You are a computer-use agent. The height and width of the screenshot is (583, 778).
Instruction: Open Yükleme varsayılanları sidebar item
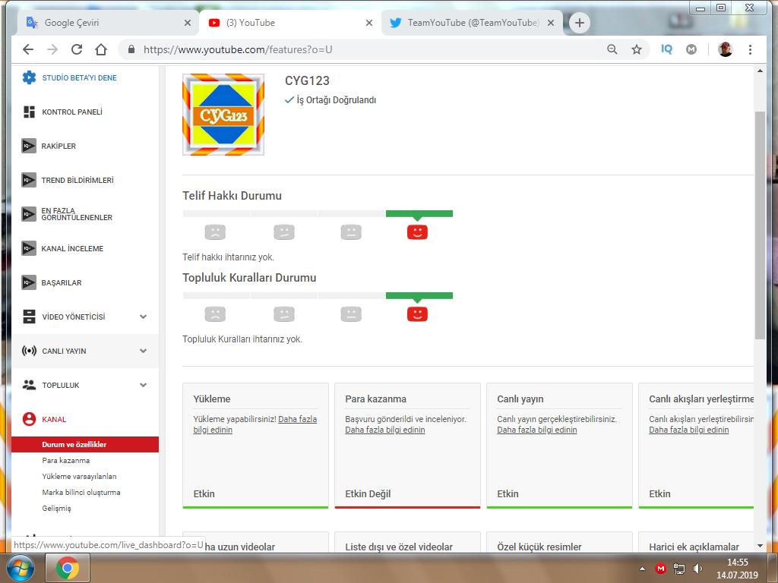(79, 477)
